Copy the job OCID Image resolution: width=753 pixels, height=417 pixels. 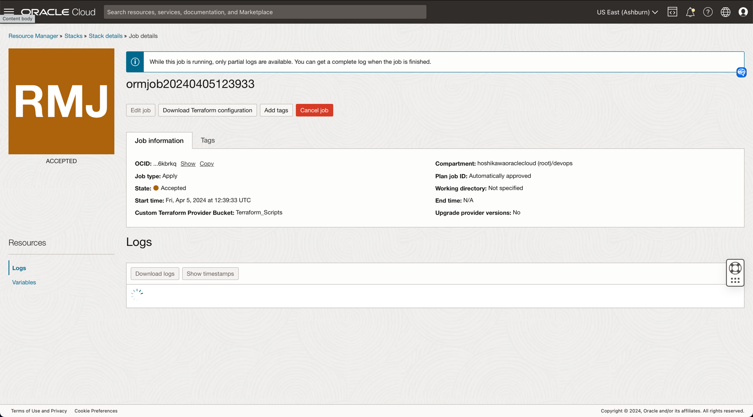click(206, 164)
